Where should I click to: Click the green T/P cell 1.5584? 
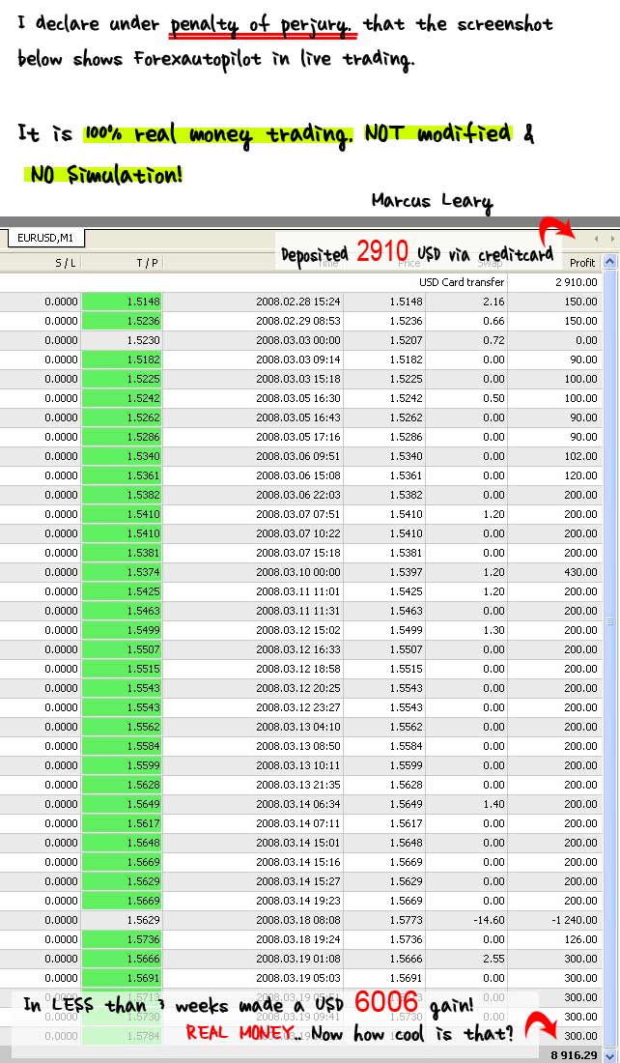click(x=122, y=746)
